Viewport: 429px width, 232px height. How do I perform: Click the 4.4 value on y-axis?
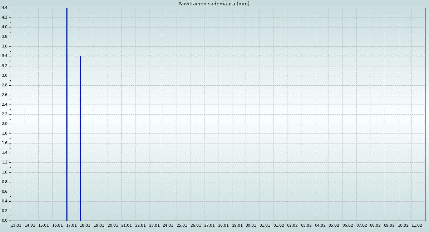point(4,8)
